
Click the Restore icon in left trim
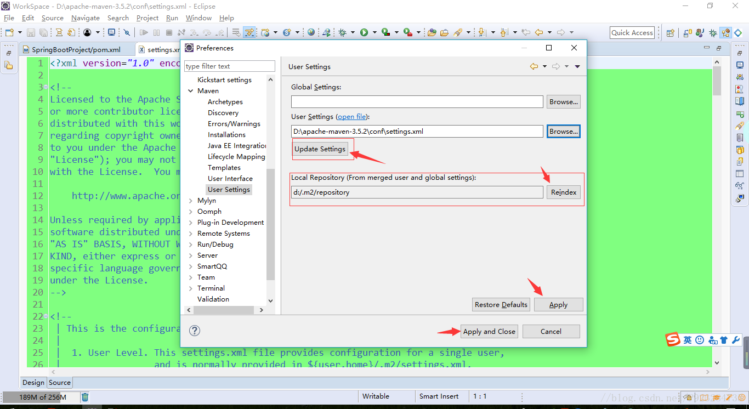click(x=9, y=53)
